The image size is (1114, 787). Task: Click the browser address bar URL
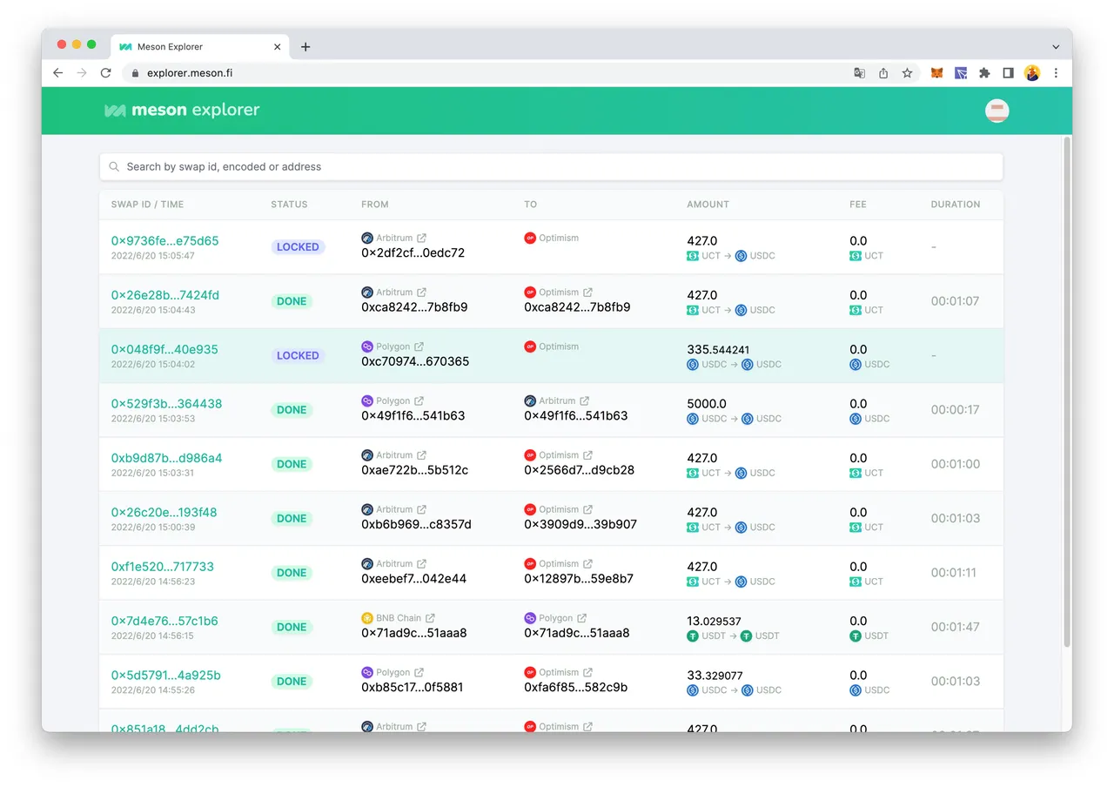point(190,73)
